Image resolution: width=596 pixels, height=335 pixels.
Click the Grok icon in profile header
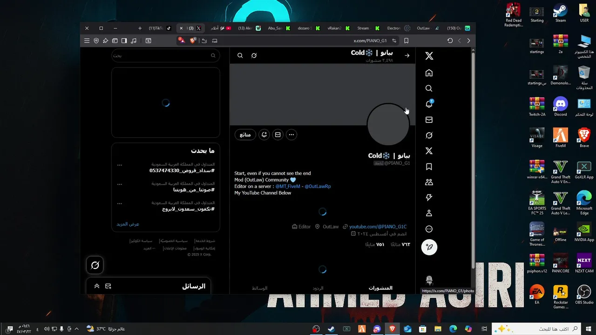[x=254, y=55]
